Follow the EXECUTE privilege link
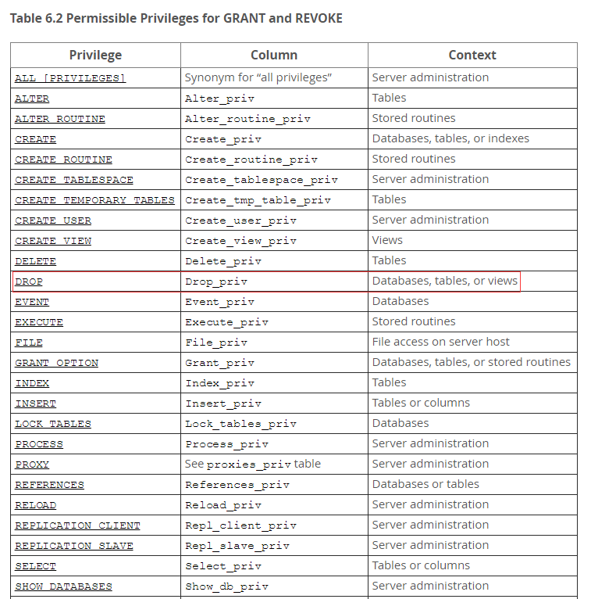The width and height of the screenshot is (591, 599). (39, 322)
